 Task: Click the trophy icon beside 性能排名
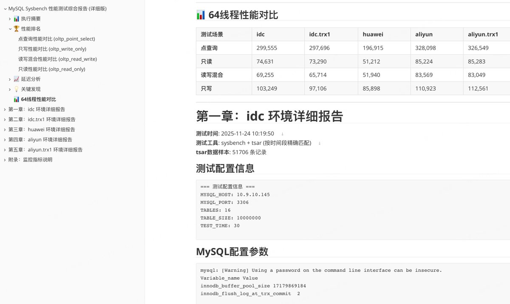16,29
